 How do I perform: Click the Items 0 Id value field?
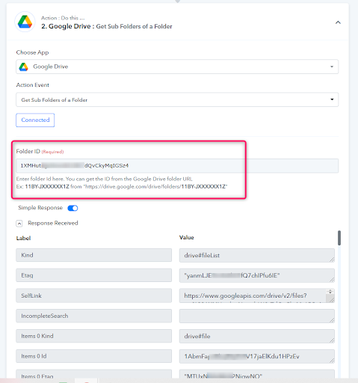tap(256, 356)
